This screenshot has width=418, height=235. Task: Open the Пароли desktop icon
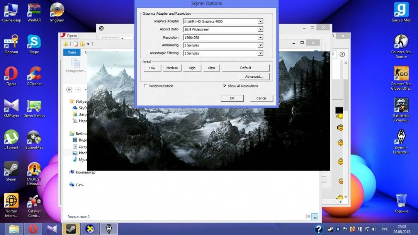click(11, 44)
